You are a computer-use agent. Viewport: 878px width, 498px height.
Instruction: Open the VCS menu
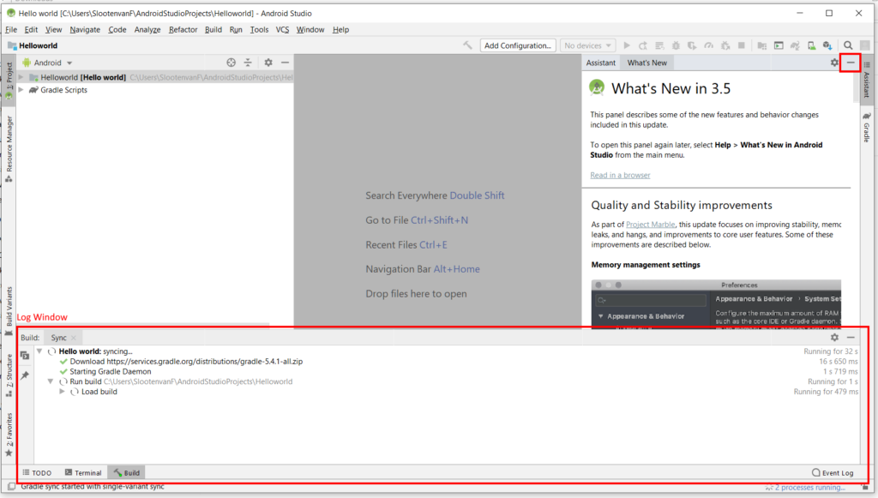click(282, 30)
